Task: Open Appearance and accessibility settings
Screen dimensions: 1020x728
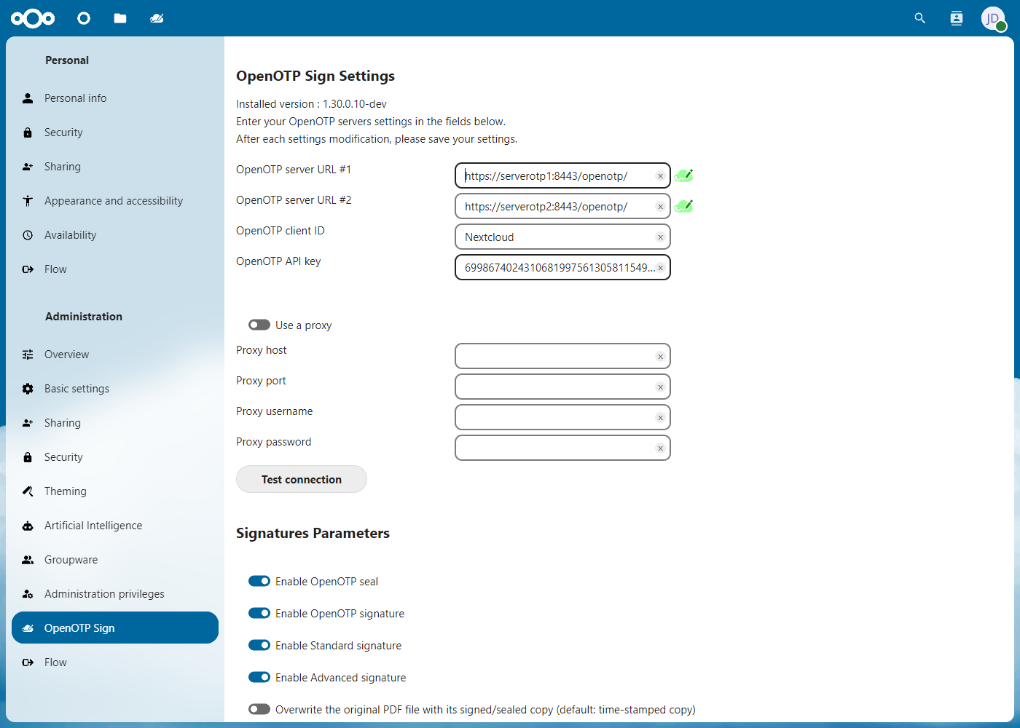Action: [115, 201]
